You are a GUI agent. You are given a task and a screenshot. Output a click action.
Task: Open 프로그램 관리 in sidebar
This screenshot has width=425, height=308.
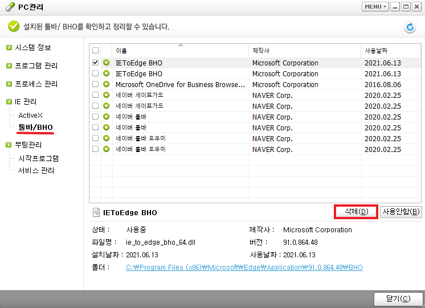click(36, 66)
